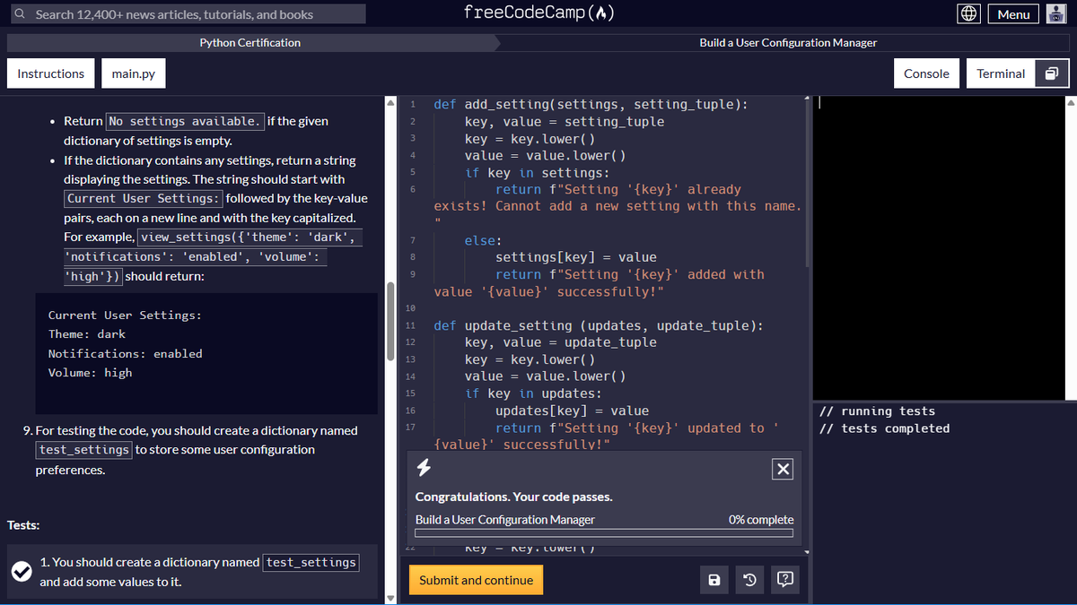Screen dimensions: 1077x605
Task: Switch to the Instructions tab
Action: pos(50,73)
